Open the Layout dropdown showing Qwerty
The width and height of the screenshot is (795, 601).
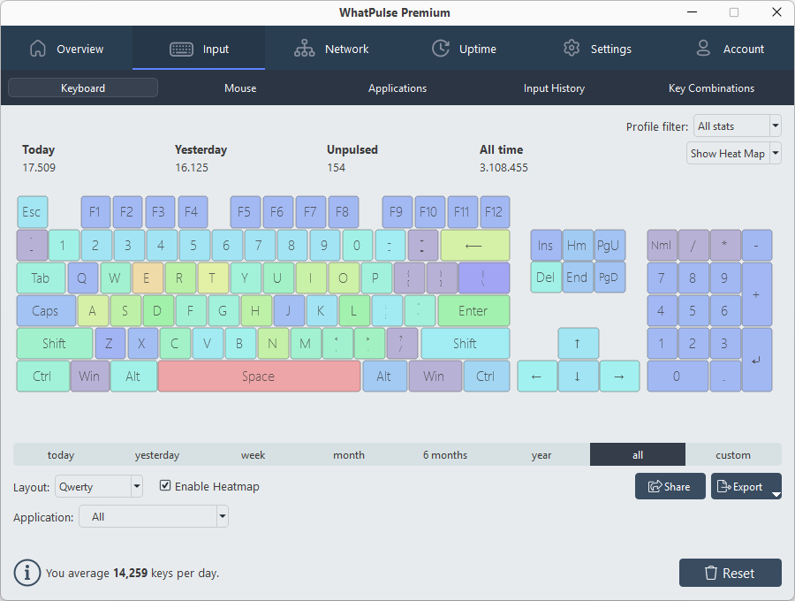coord(98,486)
